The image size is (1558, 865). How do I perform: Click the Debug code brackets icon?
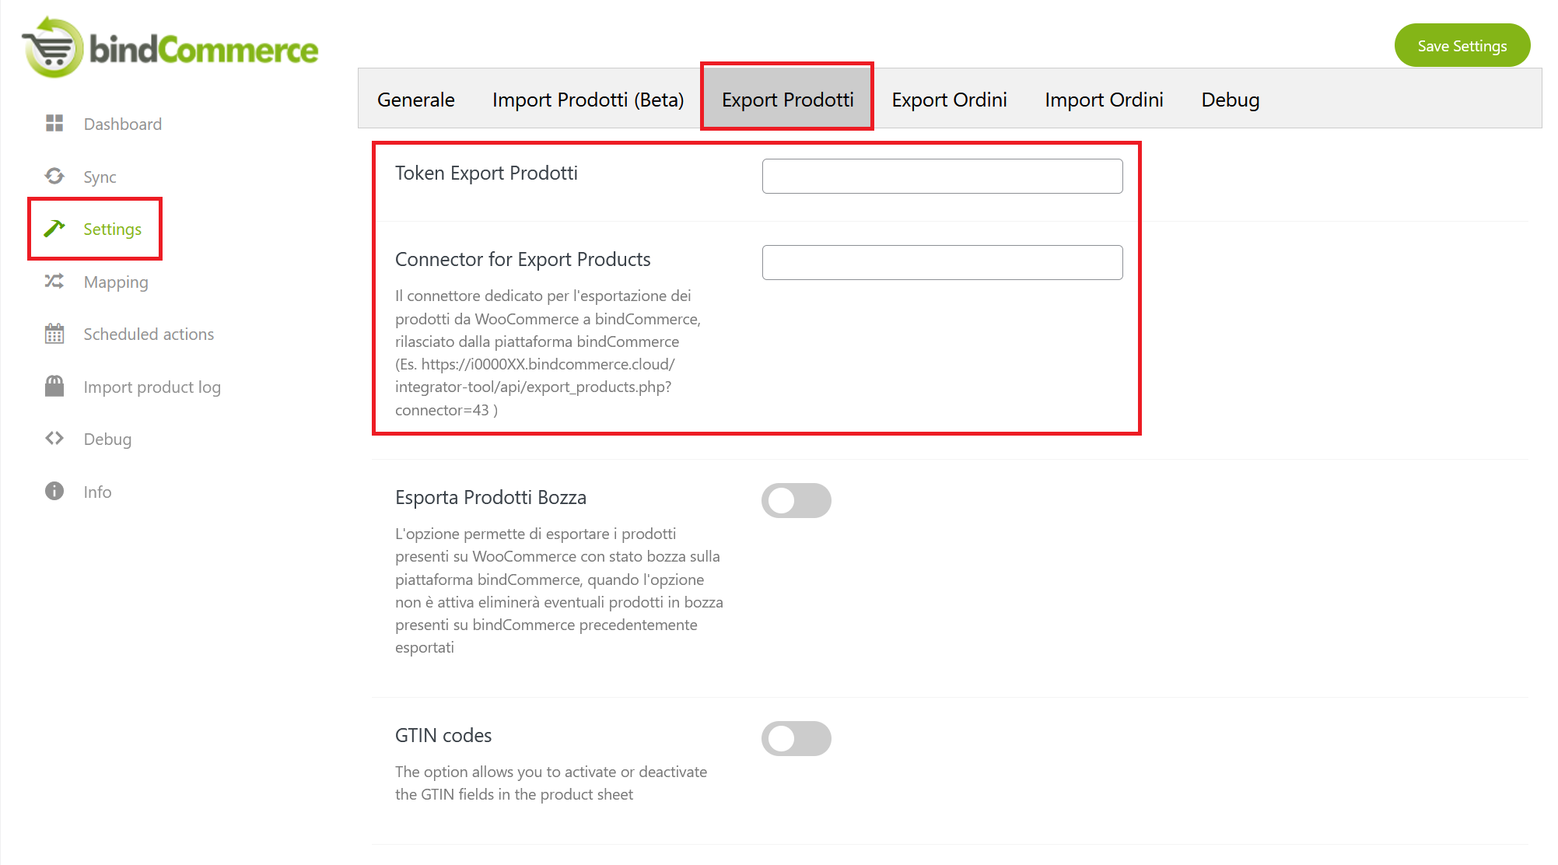click(x=54, y=439)
